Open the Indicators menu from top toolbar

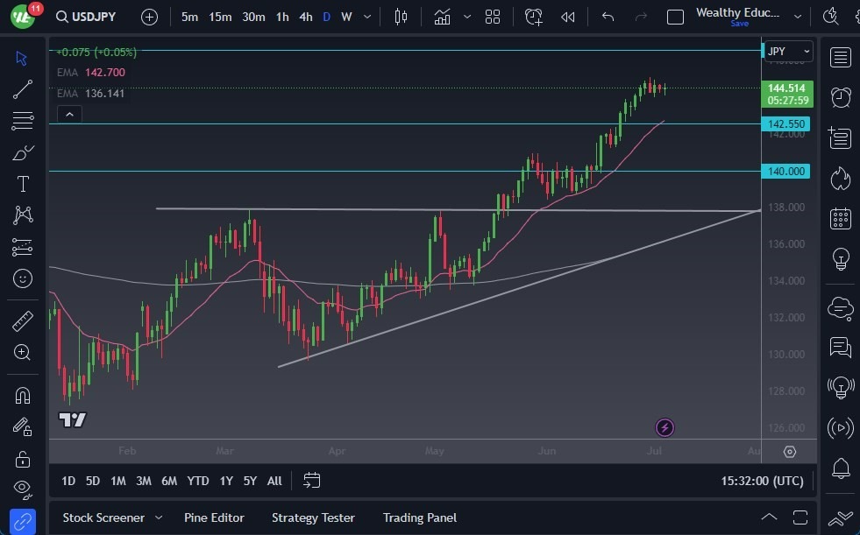pyautogui.click(x=442, y=16)
